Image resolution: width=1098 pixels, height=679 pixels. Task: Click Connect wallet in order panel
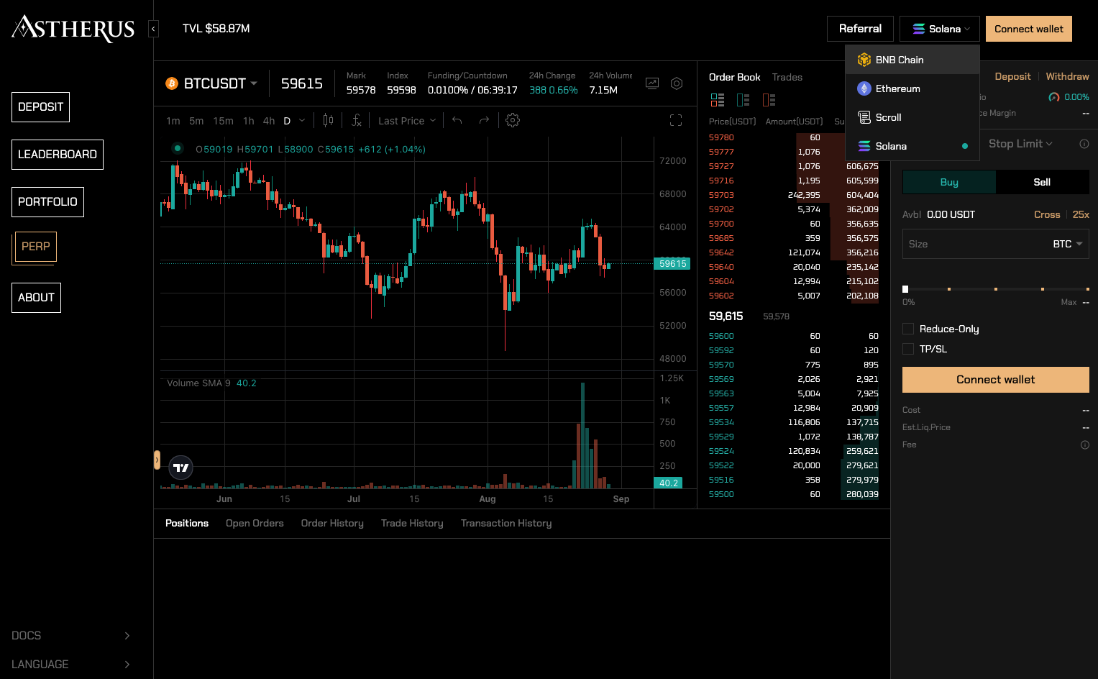996,380
